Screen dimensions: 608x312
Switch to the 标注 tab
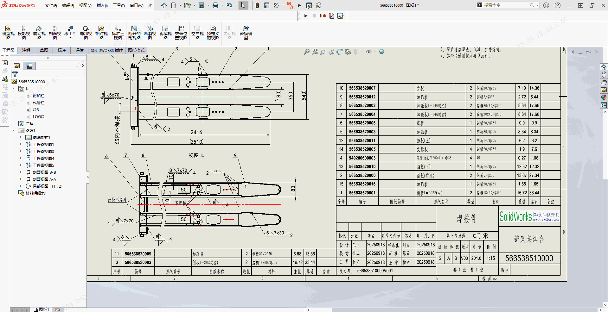(62, 50)
